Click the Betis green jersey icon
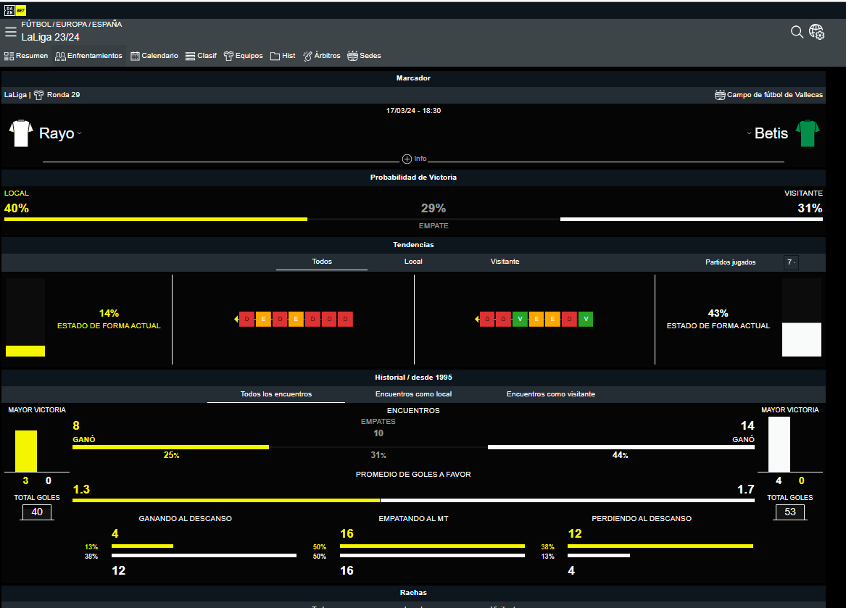 point(808,133)
